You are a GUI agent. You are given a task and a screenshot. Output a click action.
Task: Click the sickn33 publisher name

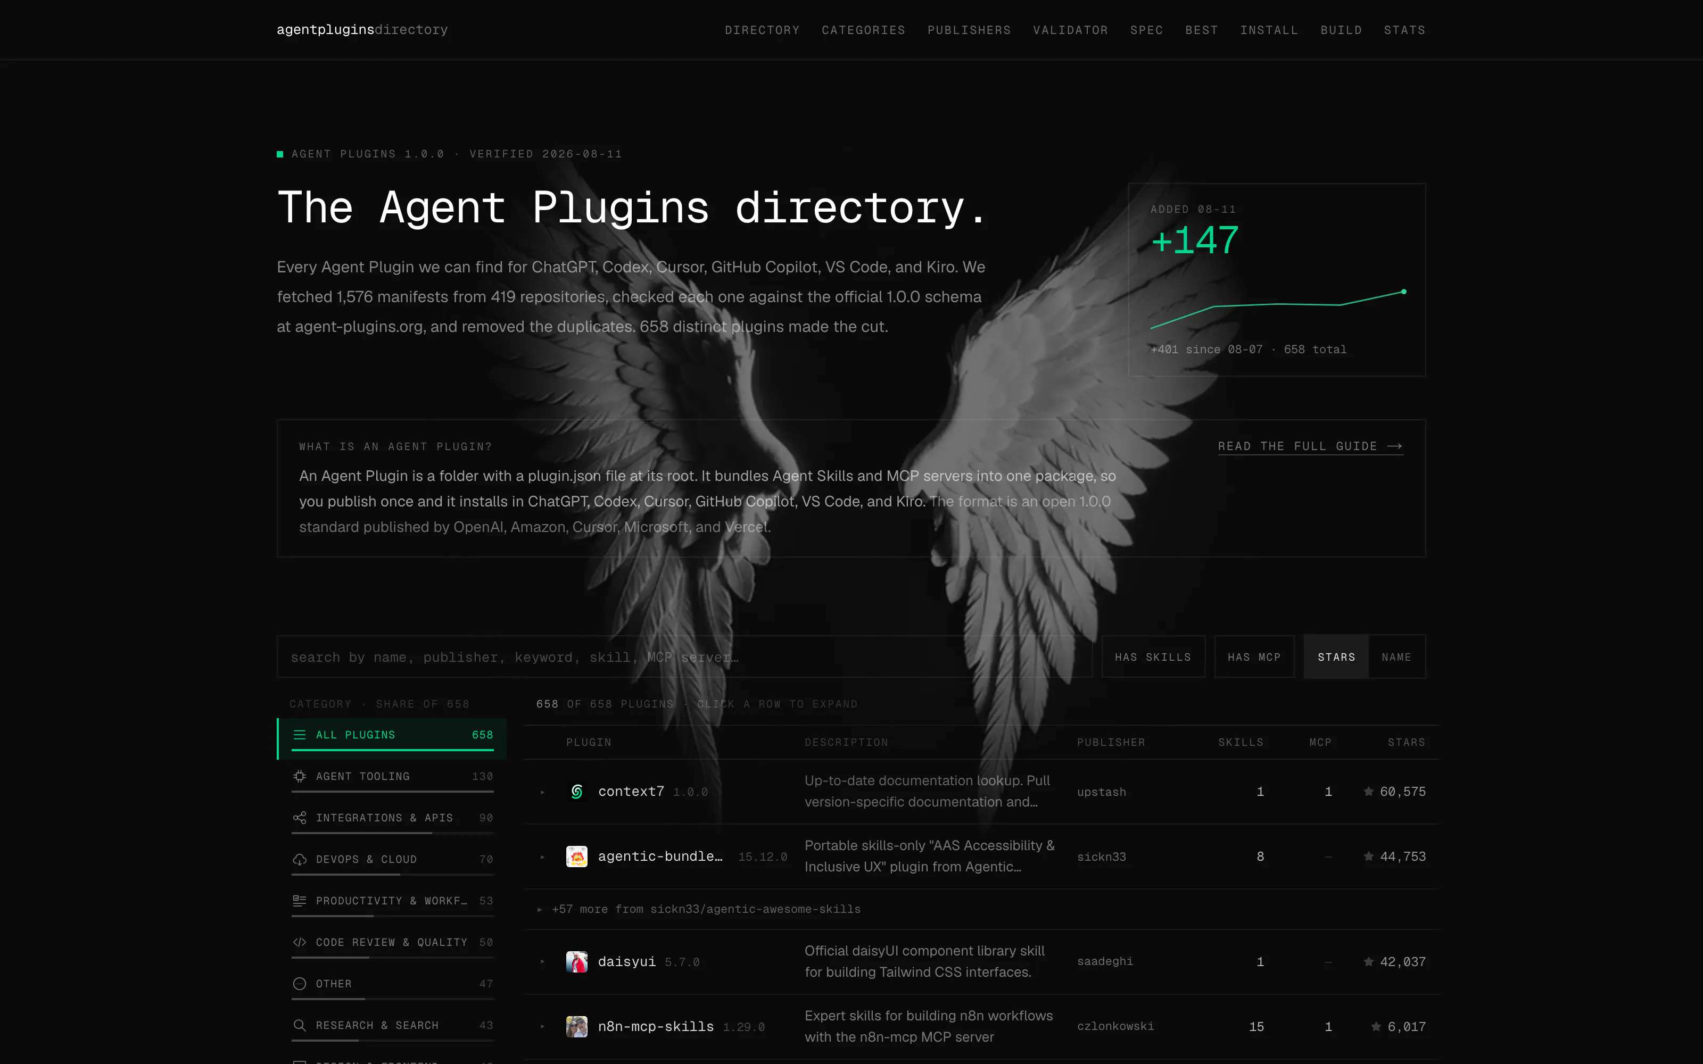click(1101, 857)
